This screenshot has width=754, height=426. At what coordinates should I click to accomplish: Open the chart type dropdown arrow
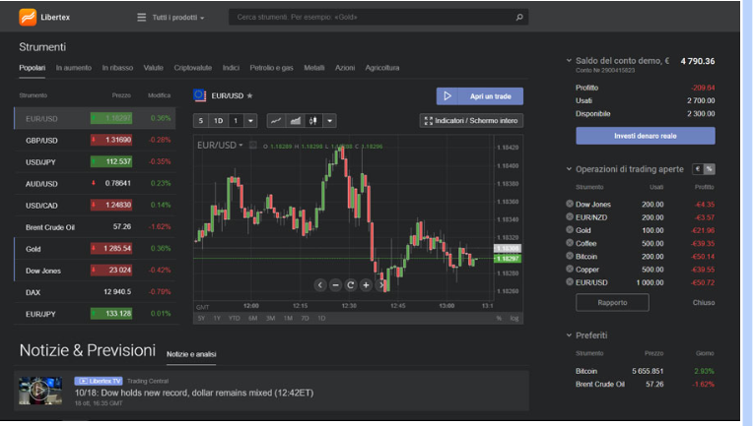(330, 121)
